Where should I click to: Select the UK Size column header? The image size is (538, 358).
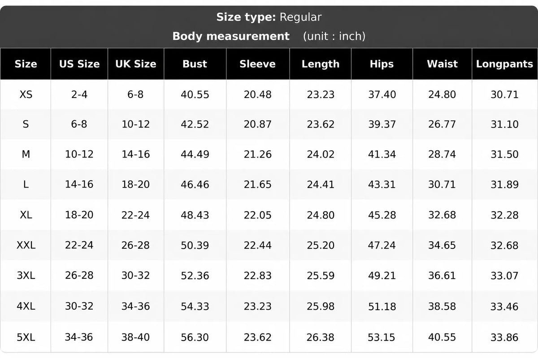pyautogui.click(x=135, y=64)
